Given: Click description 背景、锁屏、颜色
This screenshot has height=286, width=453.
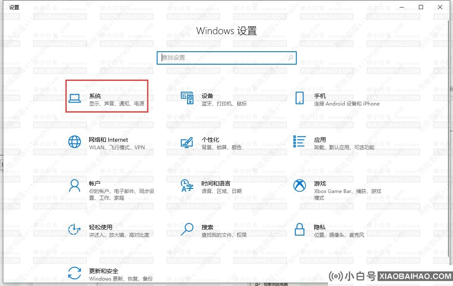Looking at the screenshot, I should click(x=222, y=147).
